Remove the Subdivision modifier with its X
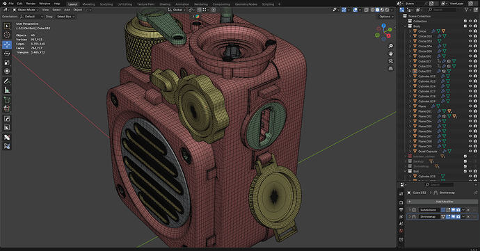This screenshot has height=251, width=480. click(x=468, y=210)
